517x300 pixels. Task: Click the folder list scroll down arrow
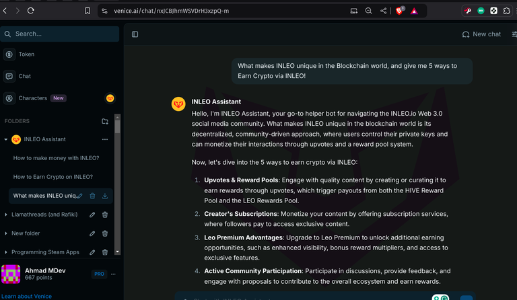[x=117, y=252]
